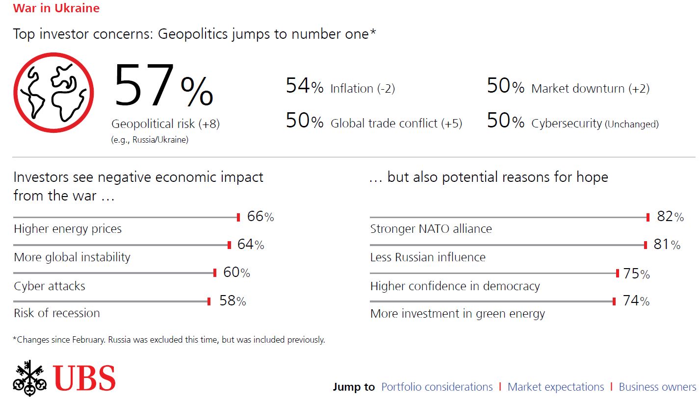
Task: Click the Risk of recession bar marker
Action: [x=209, y=301]
